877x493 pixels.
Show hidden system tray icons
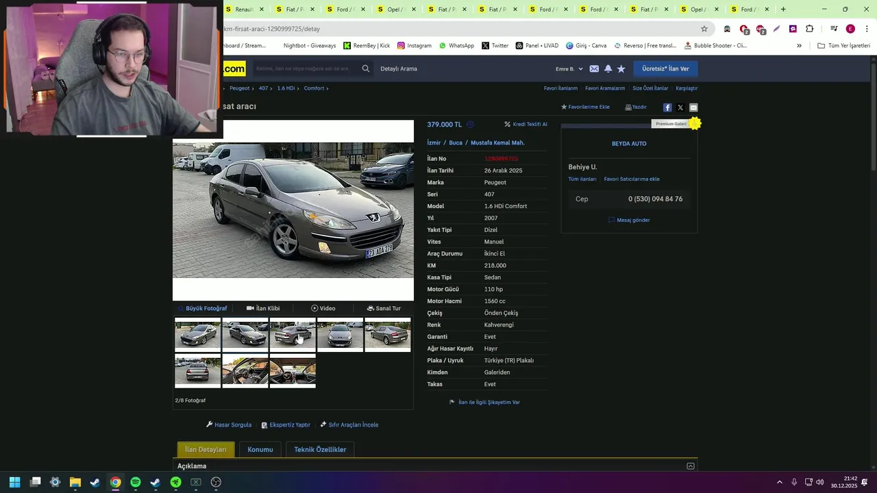tap(780, 482)
